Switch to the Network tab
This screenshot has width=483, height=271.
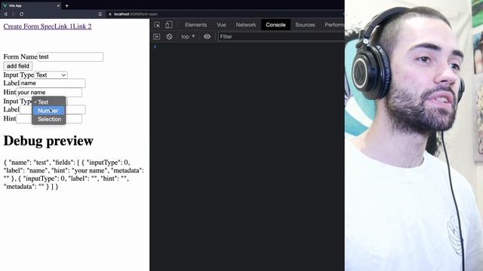tap(246, 25)
